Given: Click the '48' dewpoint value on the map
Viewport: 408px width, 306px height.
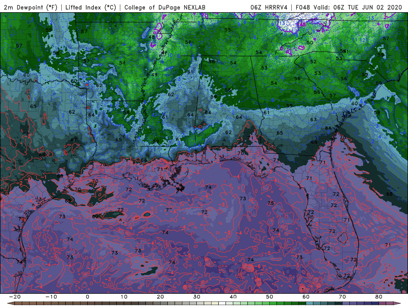Looking at the screenshot, I should coord(151,37).
